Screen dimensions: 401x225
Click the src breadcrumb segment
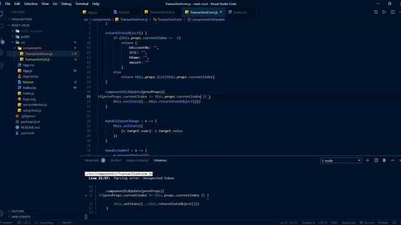tap(86, 19)
